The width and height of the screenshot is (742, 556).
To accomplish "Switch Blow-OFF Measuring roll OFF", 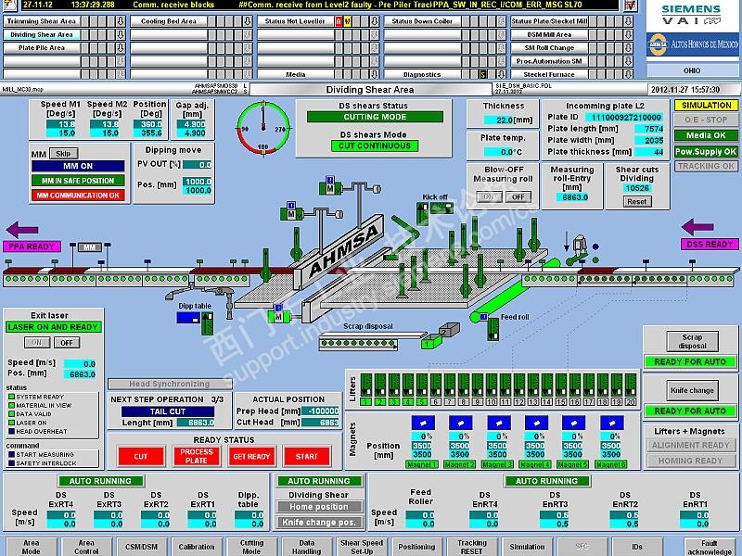I will point(518,197).
